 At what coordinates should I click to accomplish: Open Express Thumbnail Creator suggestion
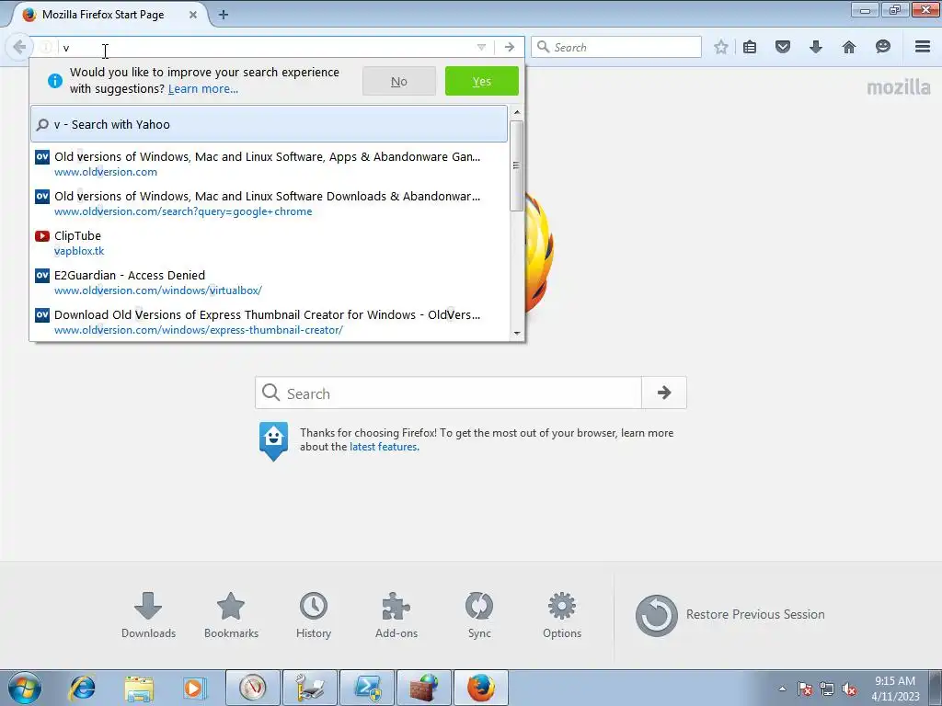coord(270,322)
